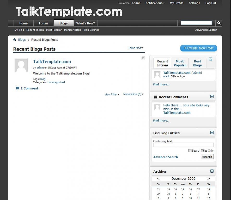The image size is (231, 200).
Task: Switch to Recent Entries sidebar tab
Action: tap(162, 63)
